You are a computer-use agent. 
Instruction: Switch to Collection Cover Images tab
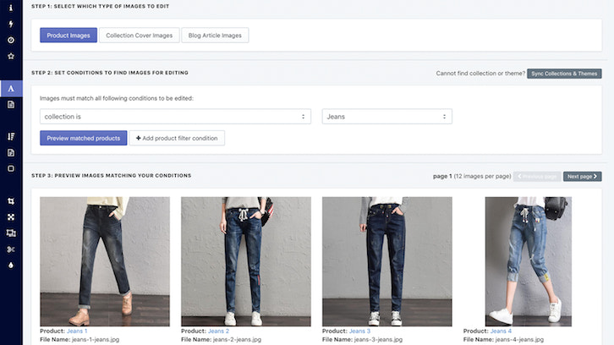coord(140,36)
